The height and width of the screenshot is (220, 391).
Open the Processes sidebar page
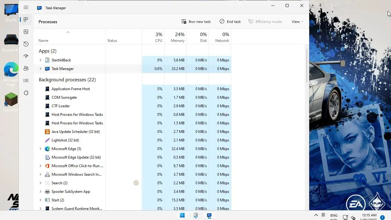pos(26,20)
